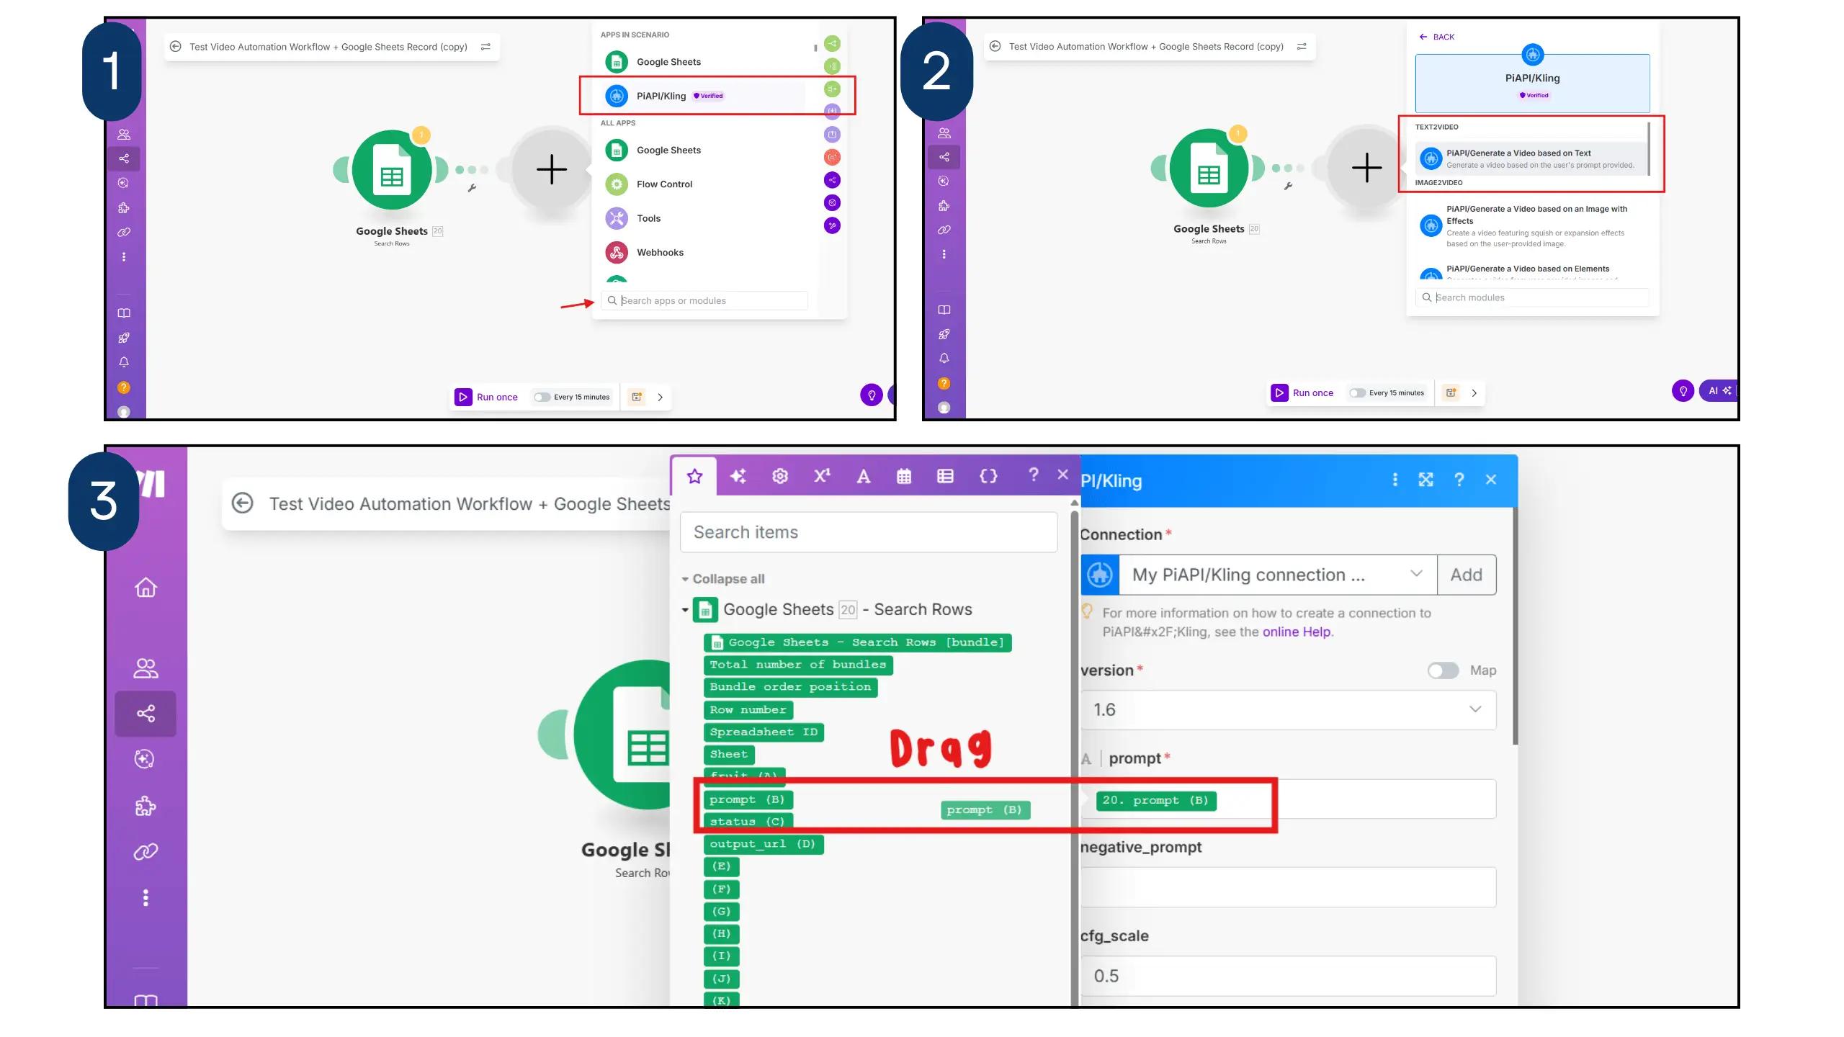Select Webhooks in the All Apps list
This screenshot has height=1037, width=1844.
(x=660, y=252)
